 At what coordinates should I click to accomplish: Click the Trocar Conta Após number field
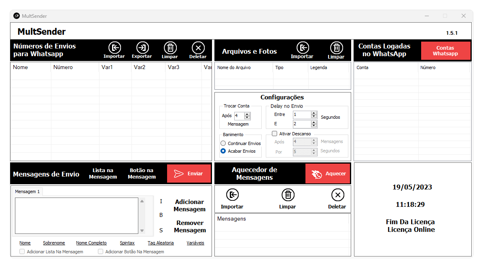(x=239, y=116)
